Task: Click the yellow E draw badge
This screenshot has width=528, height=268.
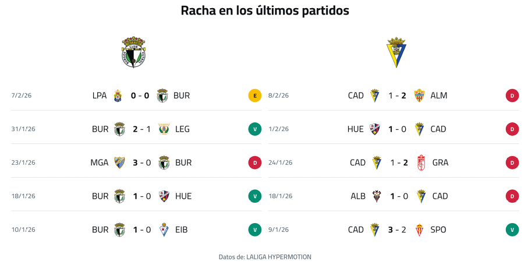Action: (x=254, y=96)
